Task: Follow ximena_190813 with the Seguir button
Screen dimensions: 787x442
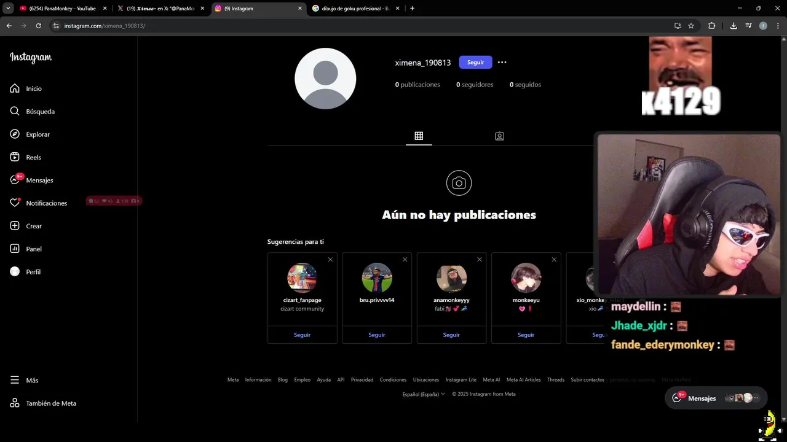Action: (x=475, y=62)
